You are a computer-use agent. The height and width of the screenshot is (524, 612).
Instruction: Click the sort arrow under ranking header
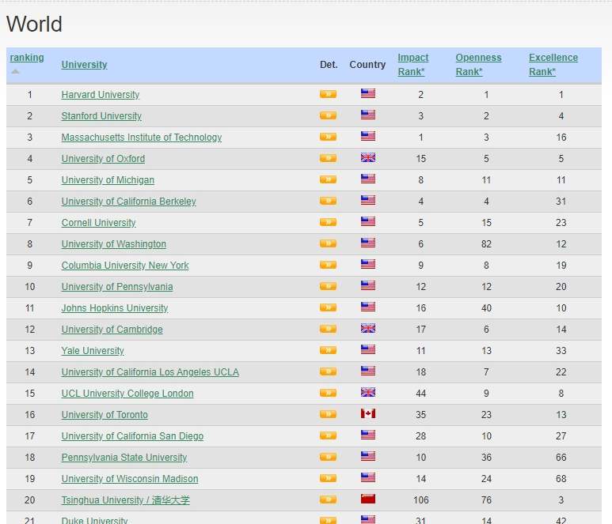tap(15, 72)
